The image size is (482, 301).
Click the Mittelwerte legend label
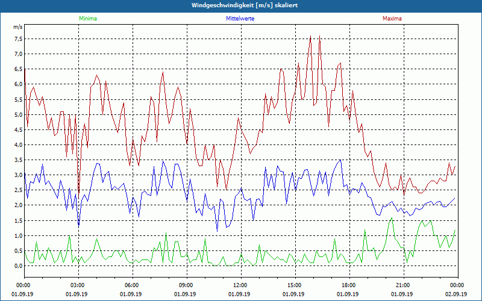[240, 19]
